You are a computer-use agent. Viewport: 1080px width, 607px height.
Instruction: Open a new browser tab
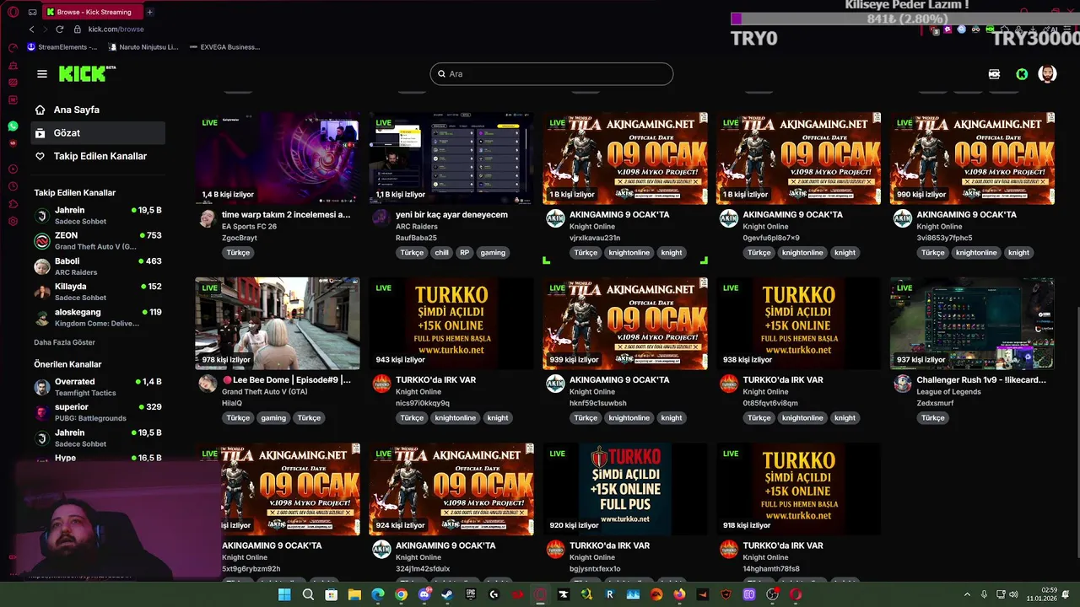(149, 12)
